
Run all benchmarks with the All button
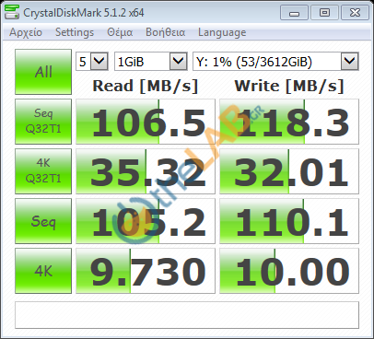[x=43, y=72]
